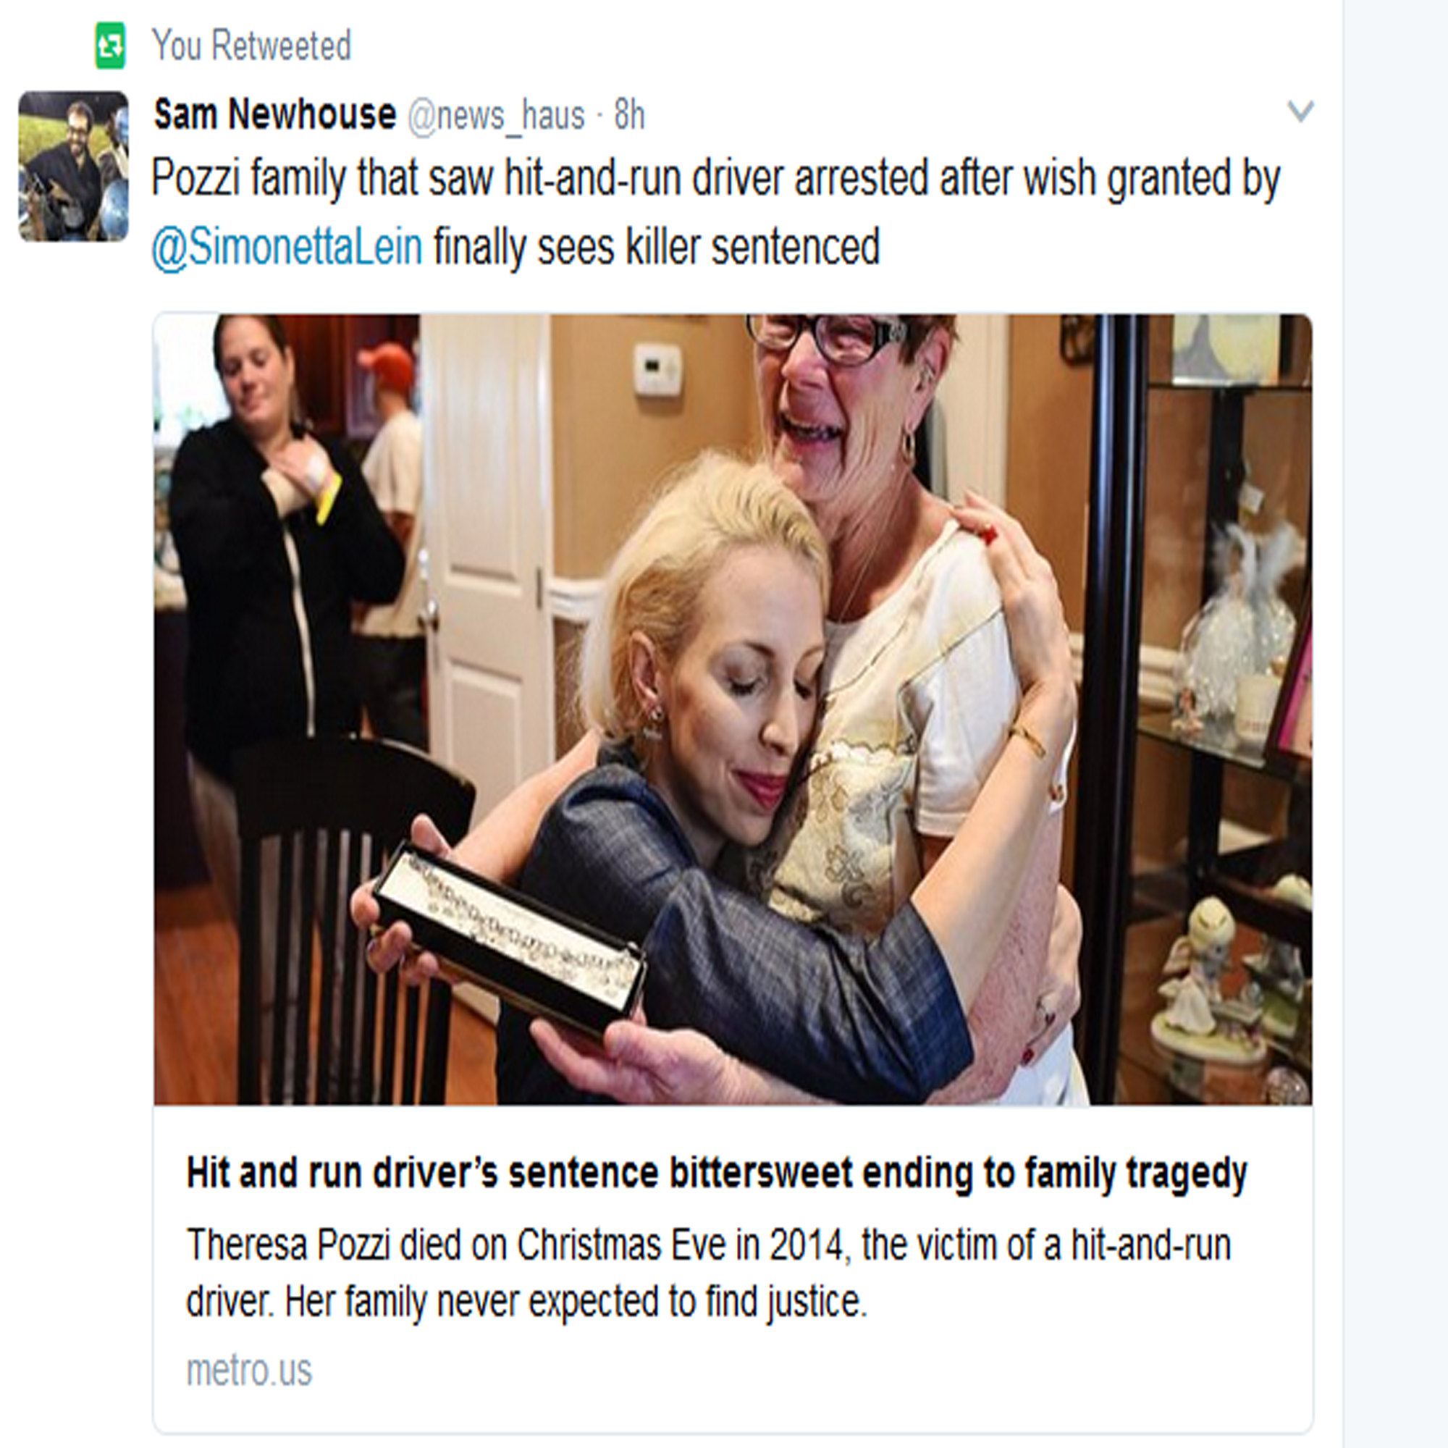Click the "You Retweeted" label
Viewport: 1448px width, 1448px height.
point(252,46)
